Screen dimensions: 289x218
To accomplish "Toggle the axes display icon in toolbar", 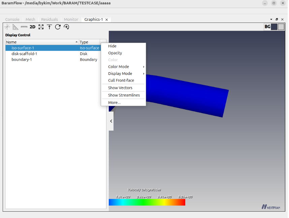I will click(x=7, y=27).
